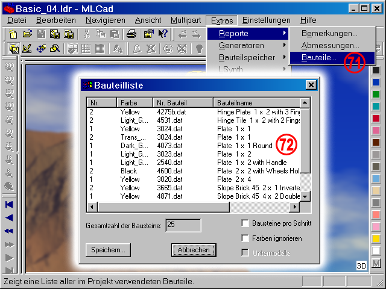Close the Bauteilliste dialog
Screen dimensions: 386x289
311,85
